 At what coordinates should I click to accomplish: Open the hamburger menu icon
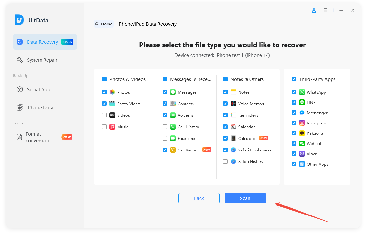tap(325, 10)
